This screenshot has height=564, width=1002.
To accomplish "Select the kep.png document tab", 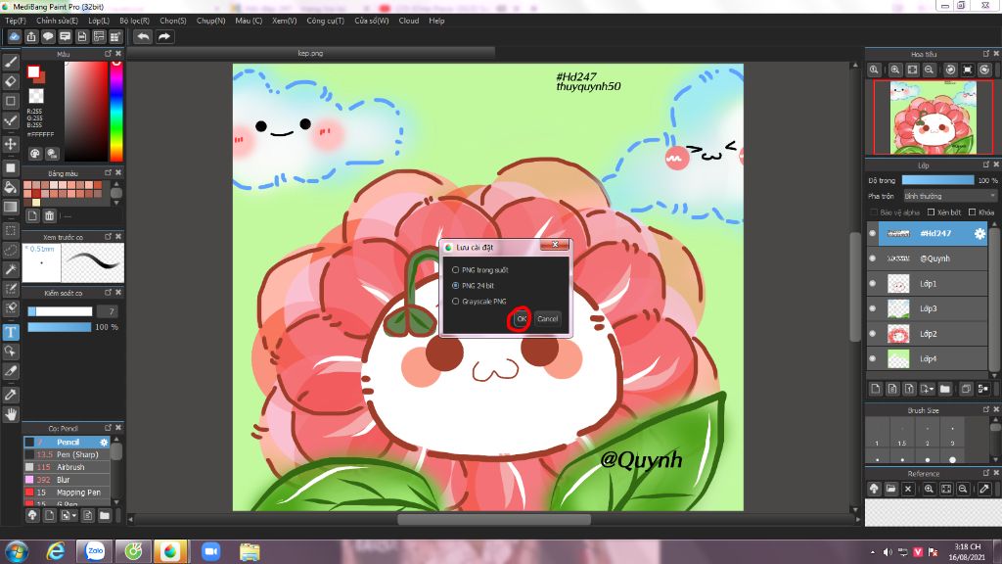I will click(x=310, y=53).
